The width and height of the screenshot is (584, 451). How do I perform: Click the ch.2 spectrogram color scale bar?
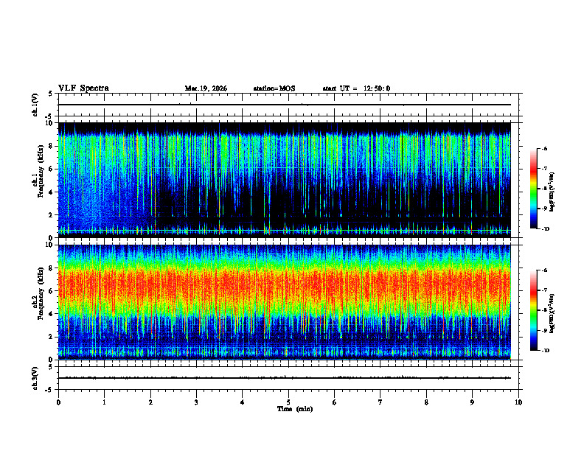click(533, 310)
